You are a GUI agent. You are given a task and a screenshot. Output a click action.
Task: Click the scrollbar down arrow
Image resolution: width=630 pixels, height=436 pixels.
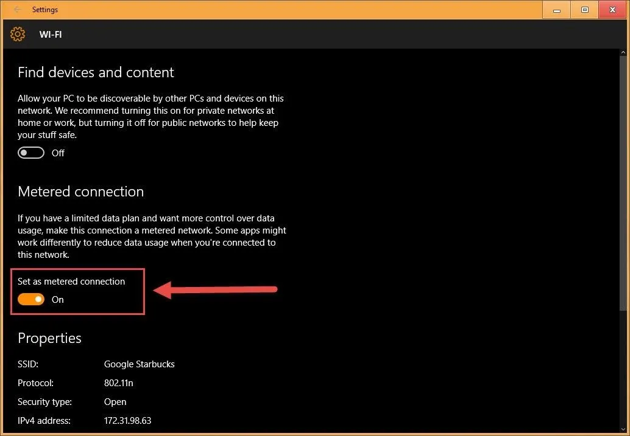click(x=623, y=429)
